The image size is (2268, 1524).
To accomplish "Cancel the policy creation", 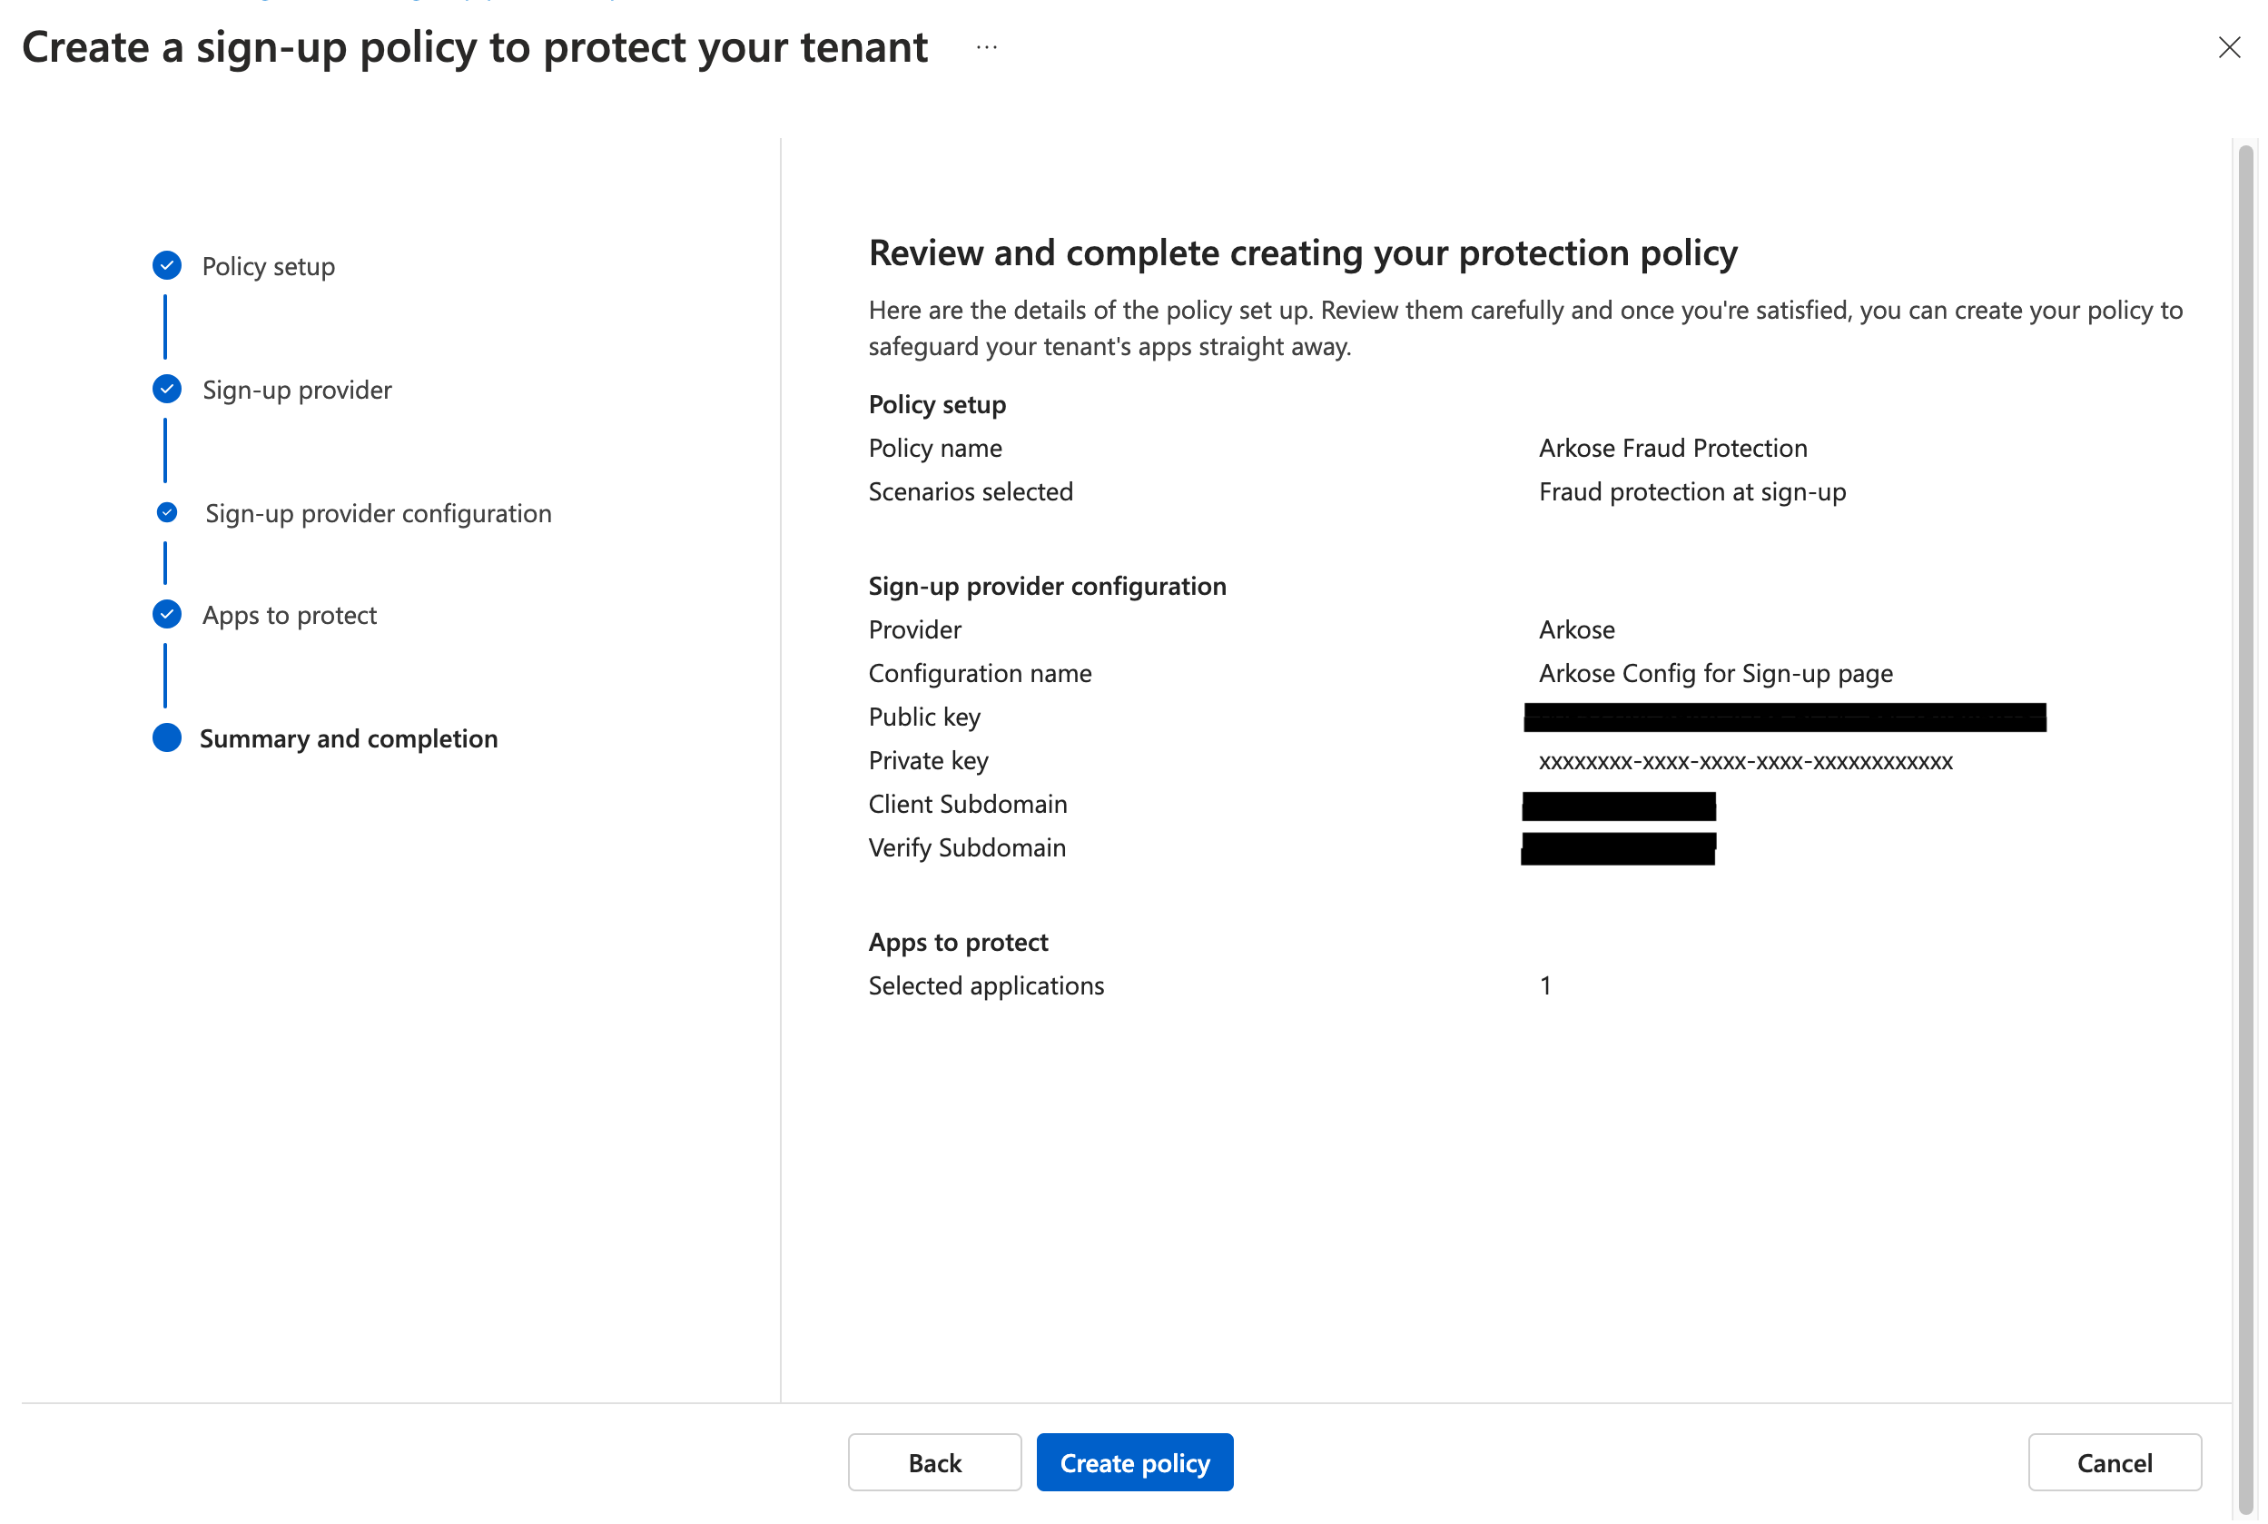I will click(x=2114, y=1462).
